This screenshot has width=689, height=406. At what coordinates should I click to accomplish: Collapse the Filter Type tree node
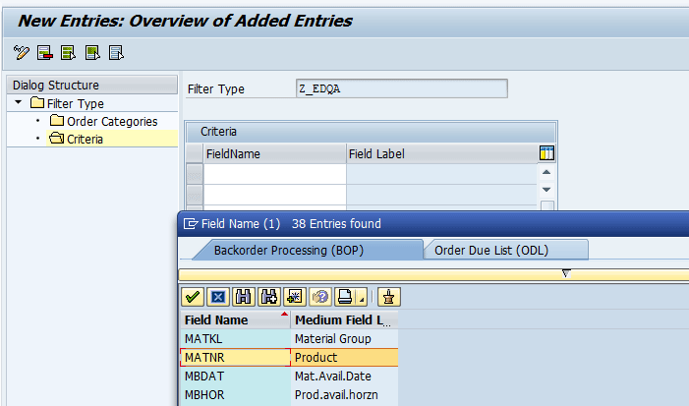(x=20, y=103)
